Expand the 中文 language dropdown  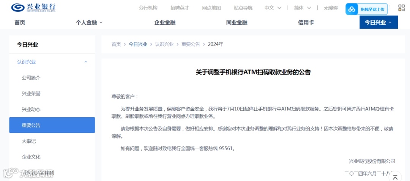point(273,8)
